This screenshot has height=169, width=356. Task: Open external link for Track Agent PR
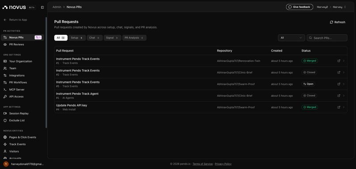click(x=339, y=95)
